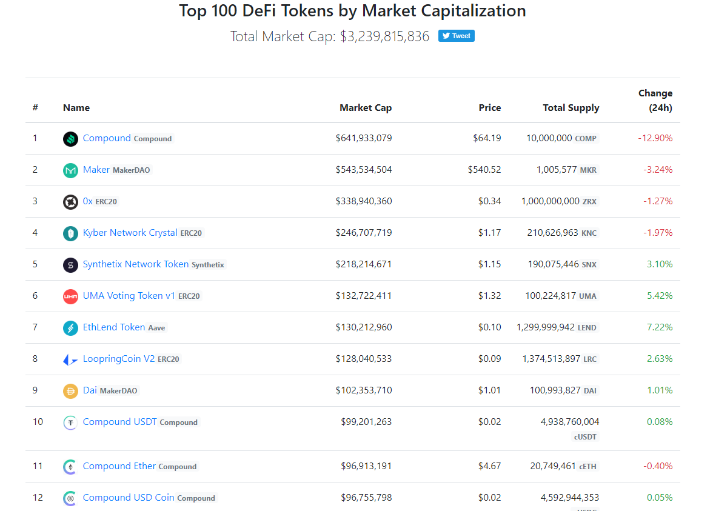Click the Compound token logo icon
The height and width of the screenshot is (511, 713).
[70, 139]
